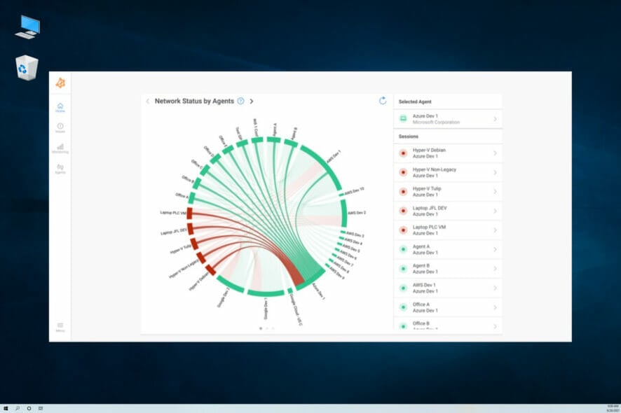621x413 pixels.
Task: Expand Agent A session row chevron
Action: click(495, 249)
